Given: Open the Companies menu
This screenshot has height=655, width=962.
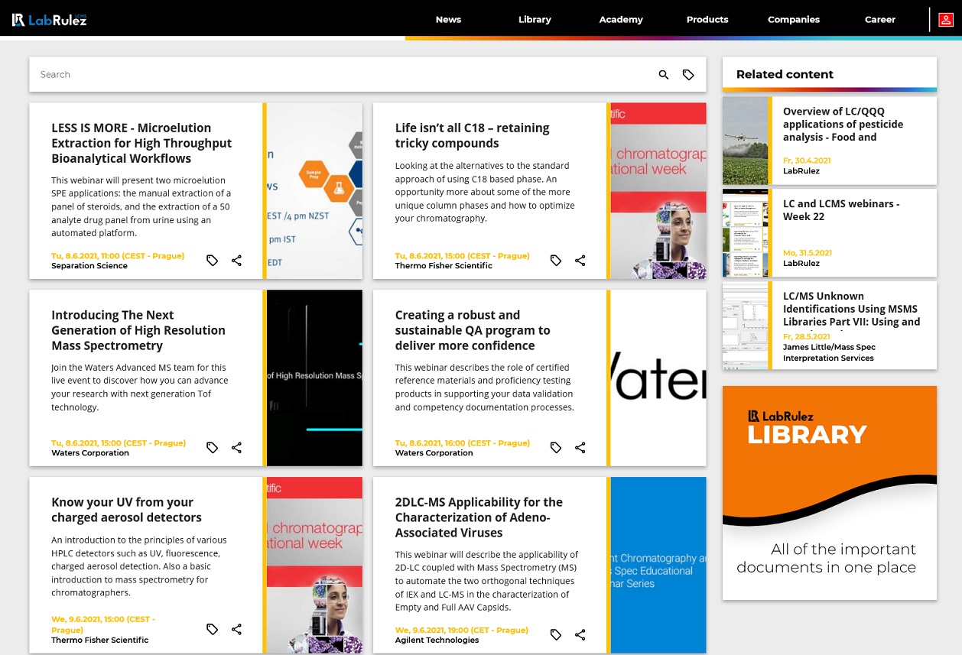Looking at the screenshot, I should point(794,20).
